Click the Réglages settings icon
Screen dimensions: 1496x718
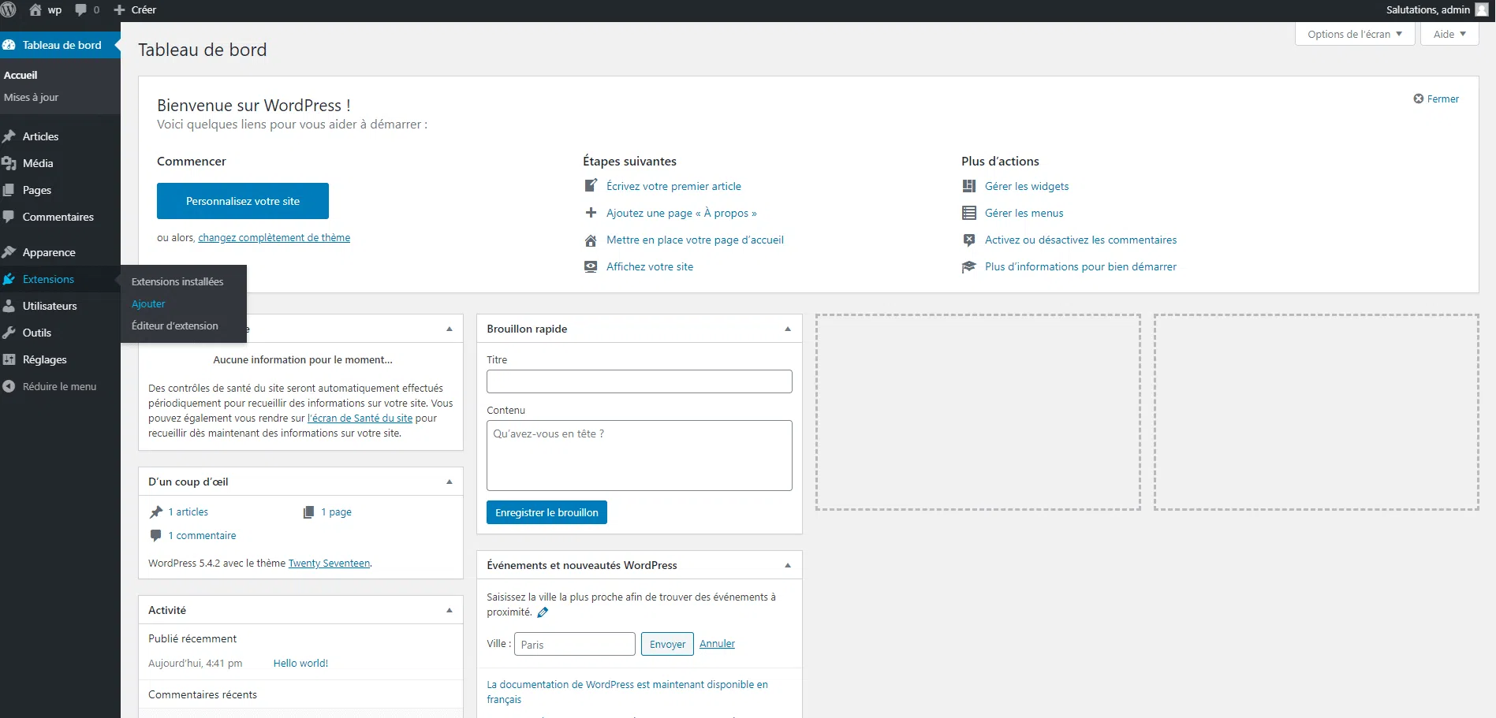9,359
